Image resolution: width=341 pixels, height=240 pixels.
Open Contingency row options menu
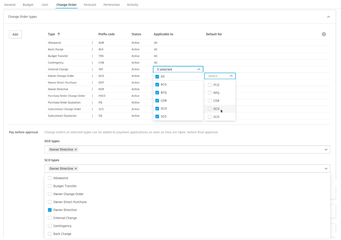coord(92,62)
